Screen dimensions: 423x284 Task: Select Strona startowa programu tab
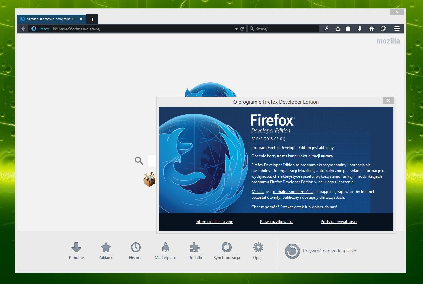pos(52,19)
